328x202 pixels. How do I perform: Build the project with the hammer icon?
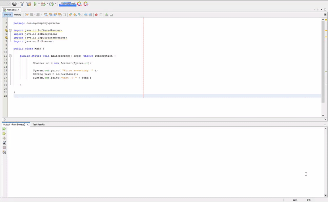[x=22, y=4]
